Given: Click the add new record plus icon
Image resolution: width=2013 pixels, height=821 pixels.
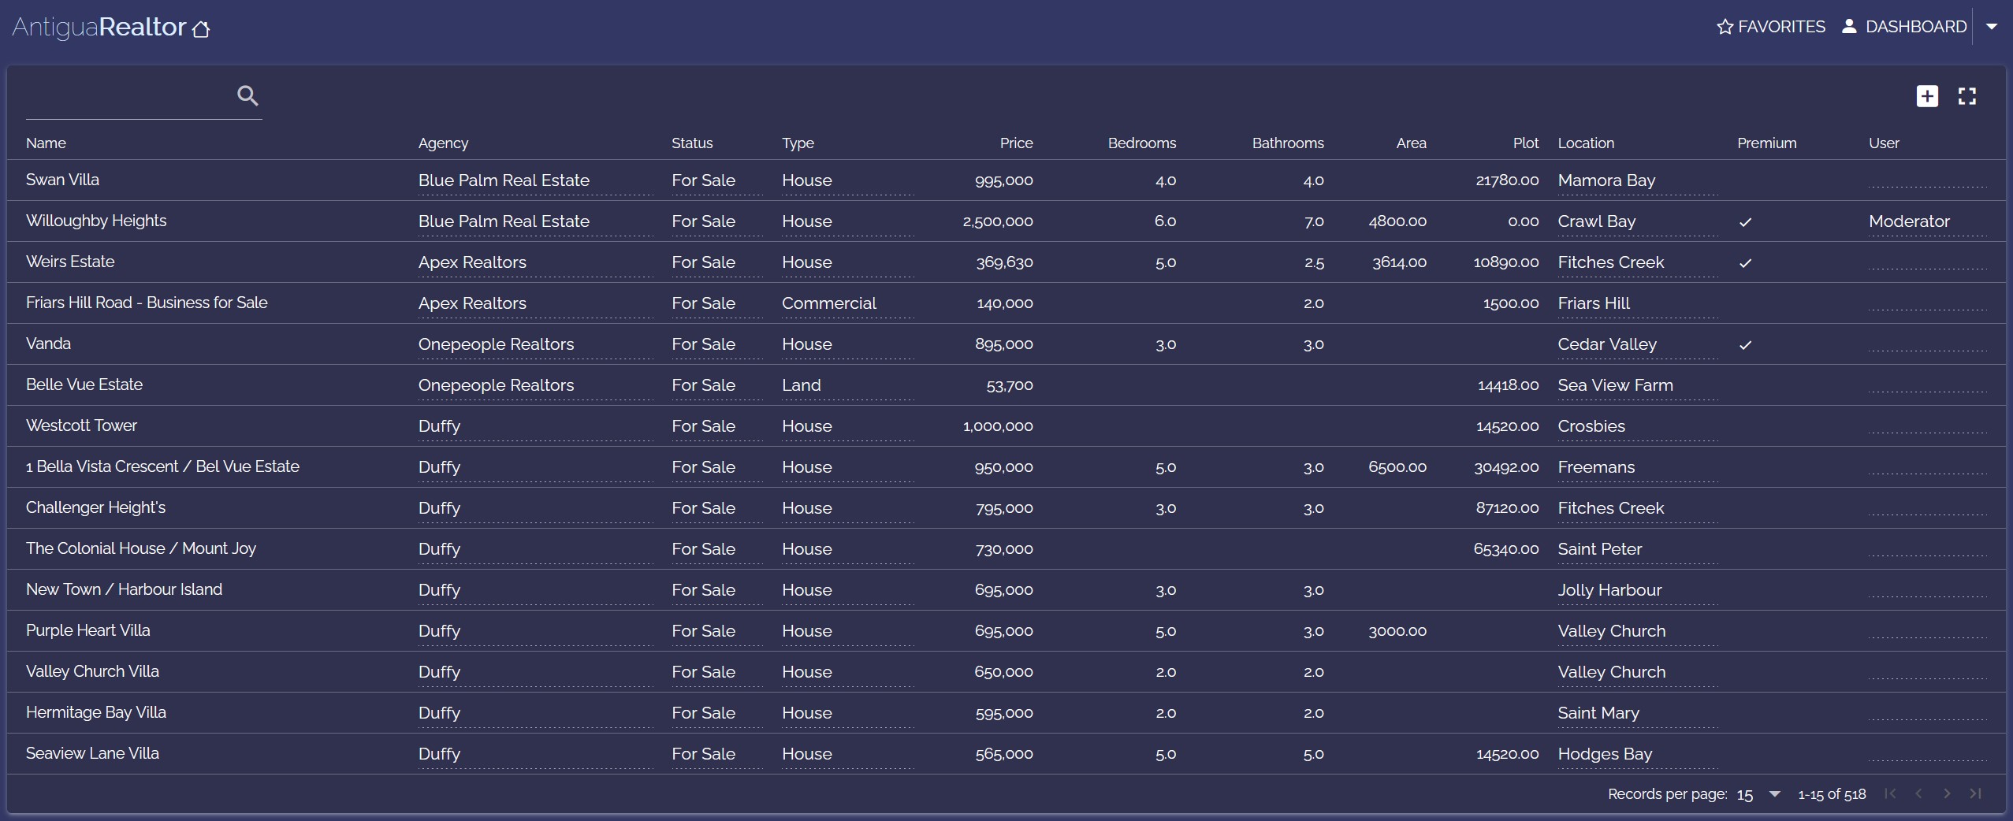Looking at the screenshot, I should coord(1927,96).
